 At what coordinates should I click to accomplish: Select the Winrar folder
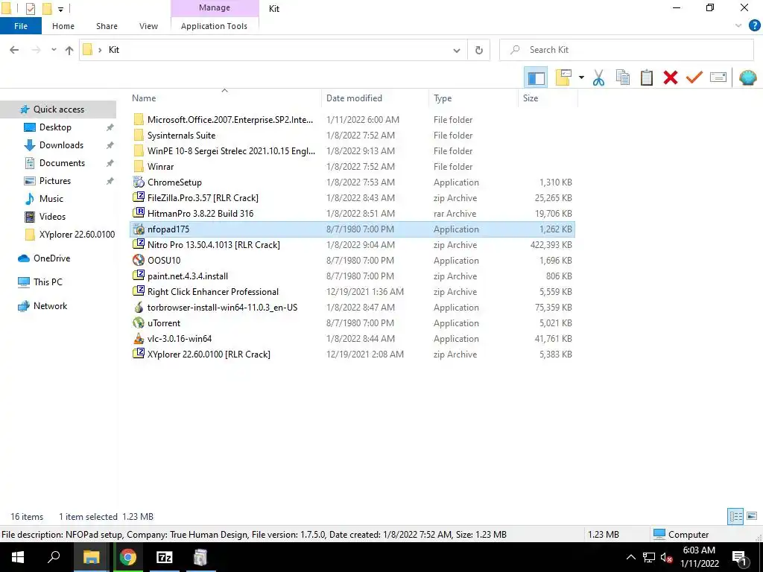point(160,167)
